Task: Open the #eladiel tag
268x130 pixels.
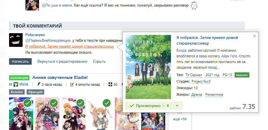Action: (x=17, y=92)
